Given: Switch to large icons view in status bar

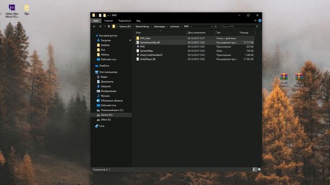Looking at the screenshot, I should click(259, 170).
